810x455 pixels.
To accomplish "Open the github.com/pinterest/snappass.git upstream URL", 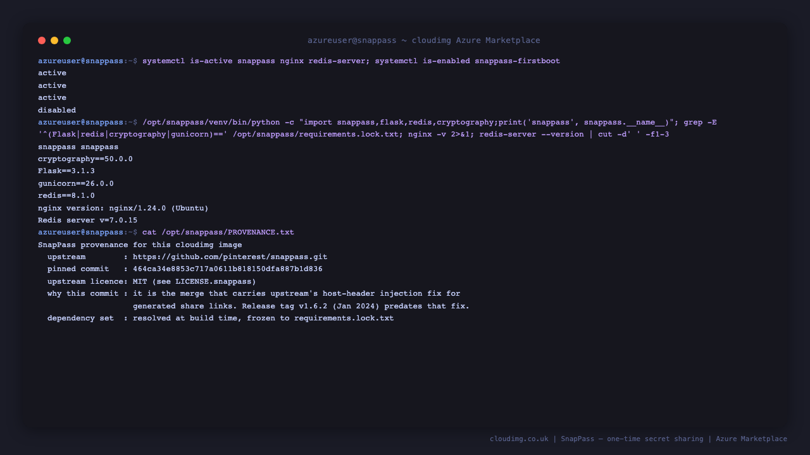I will (x=230, y=257).
